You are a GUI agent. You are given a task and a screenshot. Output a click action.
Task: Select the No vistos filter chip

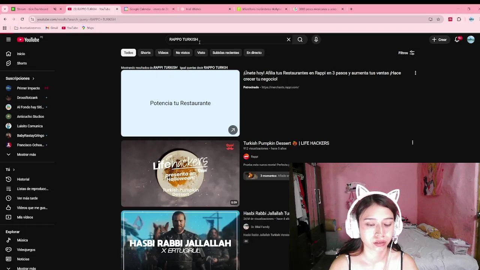click(x=183, y=53)
